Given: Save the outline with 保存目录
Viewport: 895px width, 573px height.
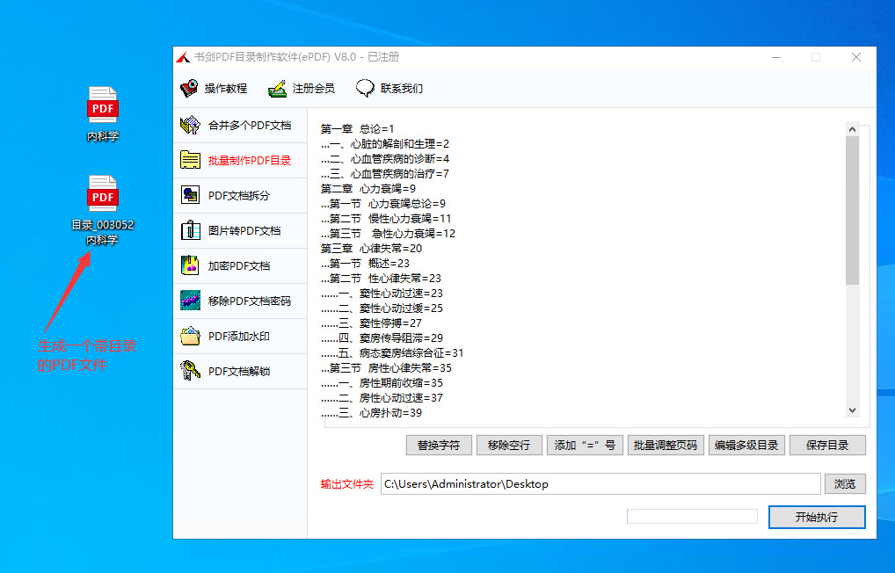Looking at the screenshot, I should tap(827, 446).
